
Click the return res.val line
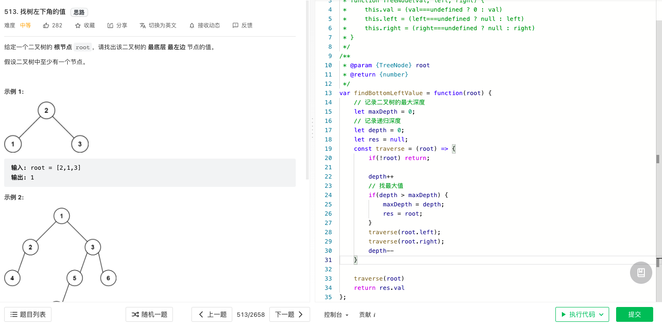(379, 288)
